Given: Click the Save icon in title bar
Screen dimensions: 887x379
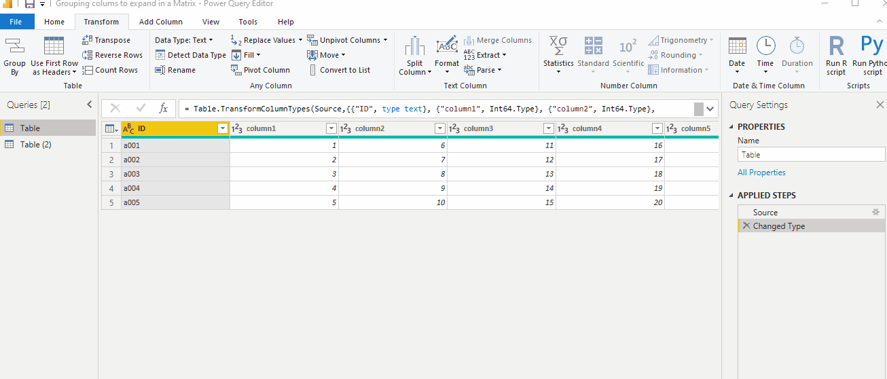Looking at the screenshot, I should click(x=29, y=4).
